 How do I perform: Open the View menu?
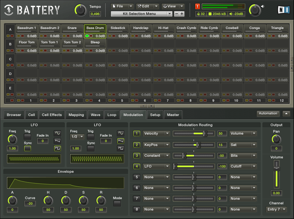tap(173, 7)
